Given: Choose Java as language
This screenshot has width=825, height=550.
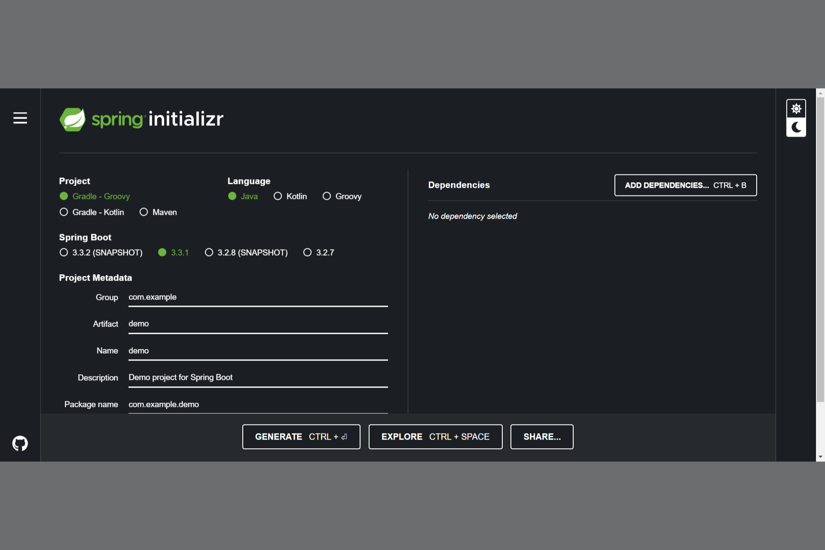Looking at the screenshot, I should click(x=243, y=196).
